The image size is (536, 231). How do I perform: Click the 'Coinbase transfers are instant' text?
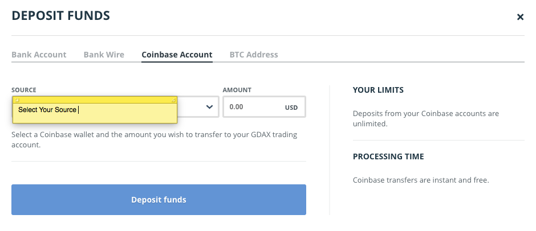click(x=421, y=180)
